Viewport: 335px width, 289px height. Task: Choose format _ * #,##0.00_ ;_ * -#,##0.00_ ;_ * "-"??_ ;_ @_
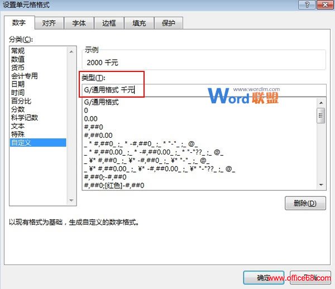coord(199,152)
